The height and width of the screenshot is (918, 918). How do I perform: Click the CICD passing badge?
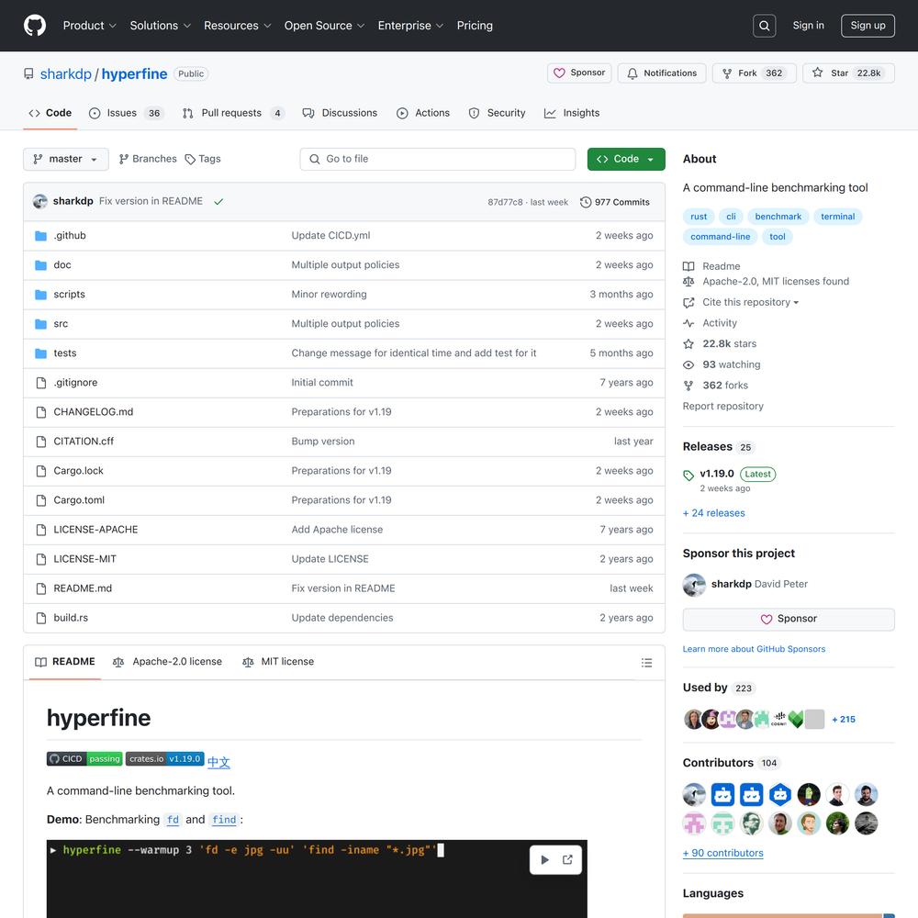pos(84,759)
